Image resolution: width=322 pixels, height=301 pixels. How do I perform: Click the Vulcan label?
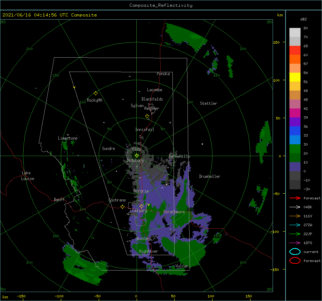pyautogui.click(x=182, y=266)
